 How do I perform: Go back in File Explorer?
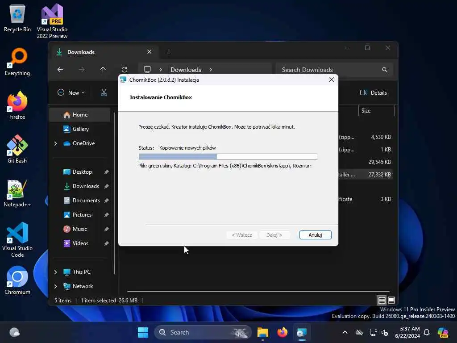[x=60, y=70]
